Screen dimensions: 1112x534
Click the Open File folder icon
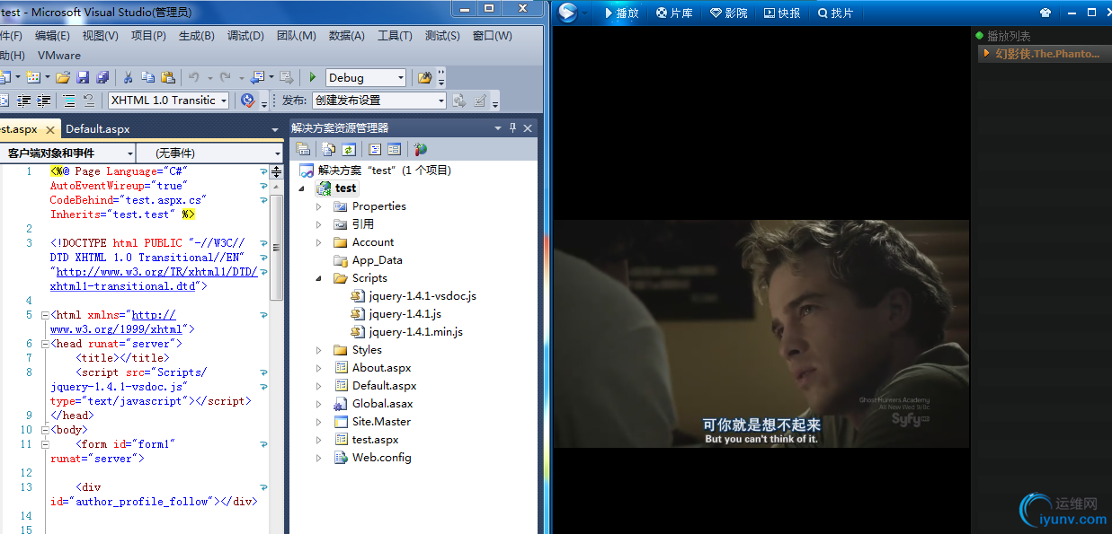tap(63, 78)
